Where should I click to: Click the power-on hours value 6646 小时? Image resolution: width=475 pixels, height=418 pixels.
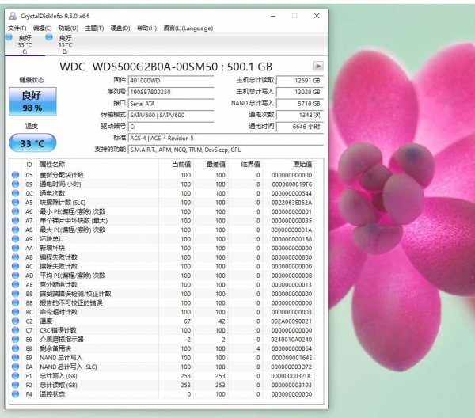pos(300,127)
